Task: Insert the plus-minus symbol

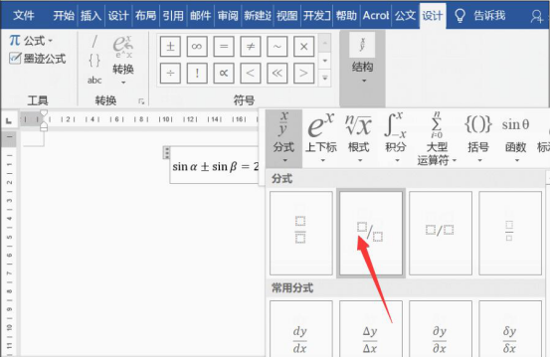Action: tap(170, 47)
